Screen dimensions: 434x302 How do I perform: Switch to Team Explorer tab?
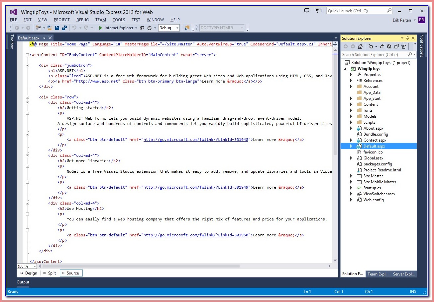coord(378,274)
